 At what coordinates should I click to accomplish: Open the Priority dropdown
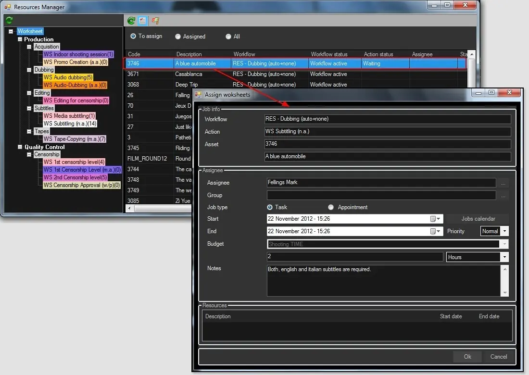point(504,231)
